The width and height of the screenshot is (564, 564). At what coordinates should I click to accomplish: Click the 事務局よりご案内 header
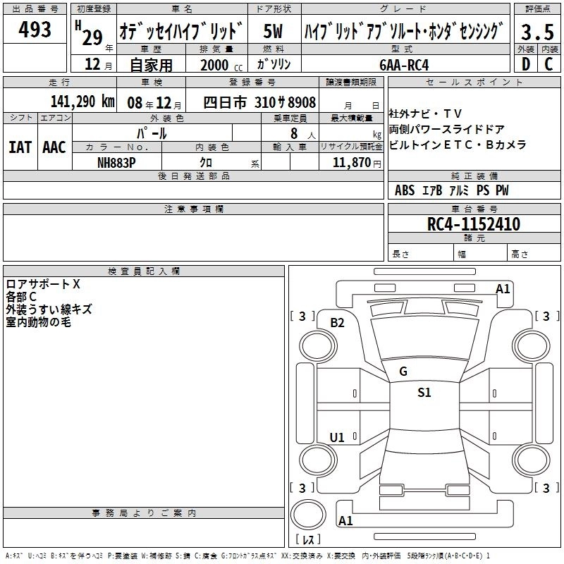[144, 513]
